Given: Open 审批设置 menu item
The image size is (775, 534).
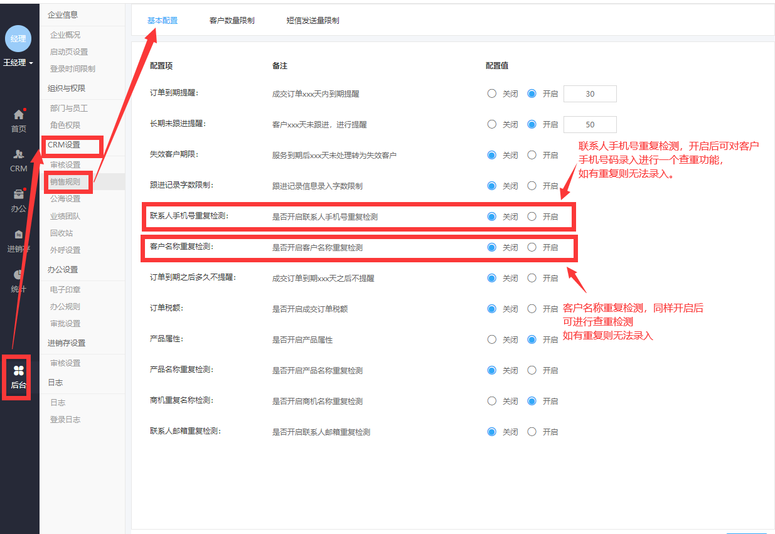Looking at the screenshot, I should (x=65, y=324).
